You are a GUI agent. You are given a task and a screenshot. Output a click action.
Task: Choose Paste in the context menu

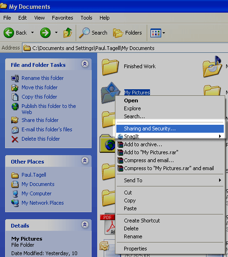coord(170,208)
